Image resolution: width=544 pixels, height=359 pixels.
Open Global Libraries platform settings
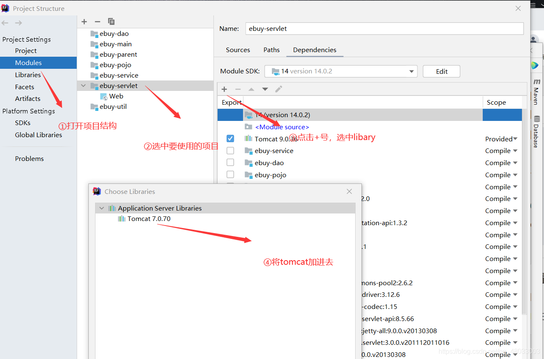[x=38, y=135]
